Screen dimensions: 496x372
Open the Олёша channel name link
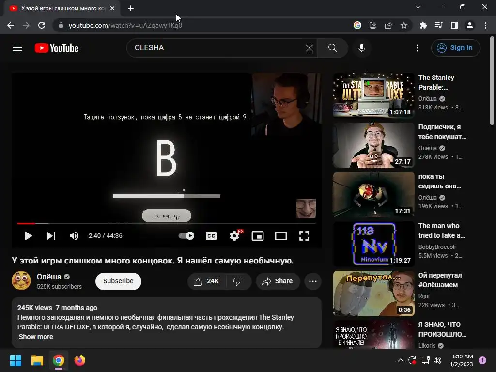point(49,277)
